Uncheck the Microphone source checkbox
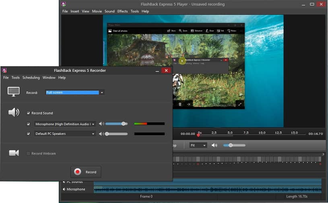The image size is (328, 203). (x=28, y=124)
